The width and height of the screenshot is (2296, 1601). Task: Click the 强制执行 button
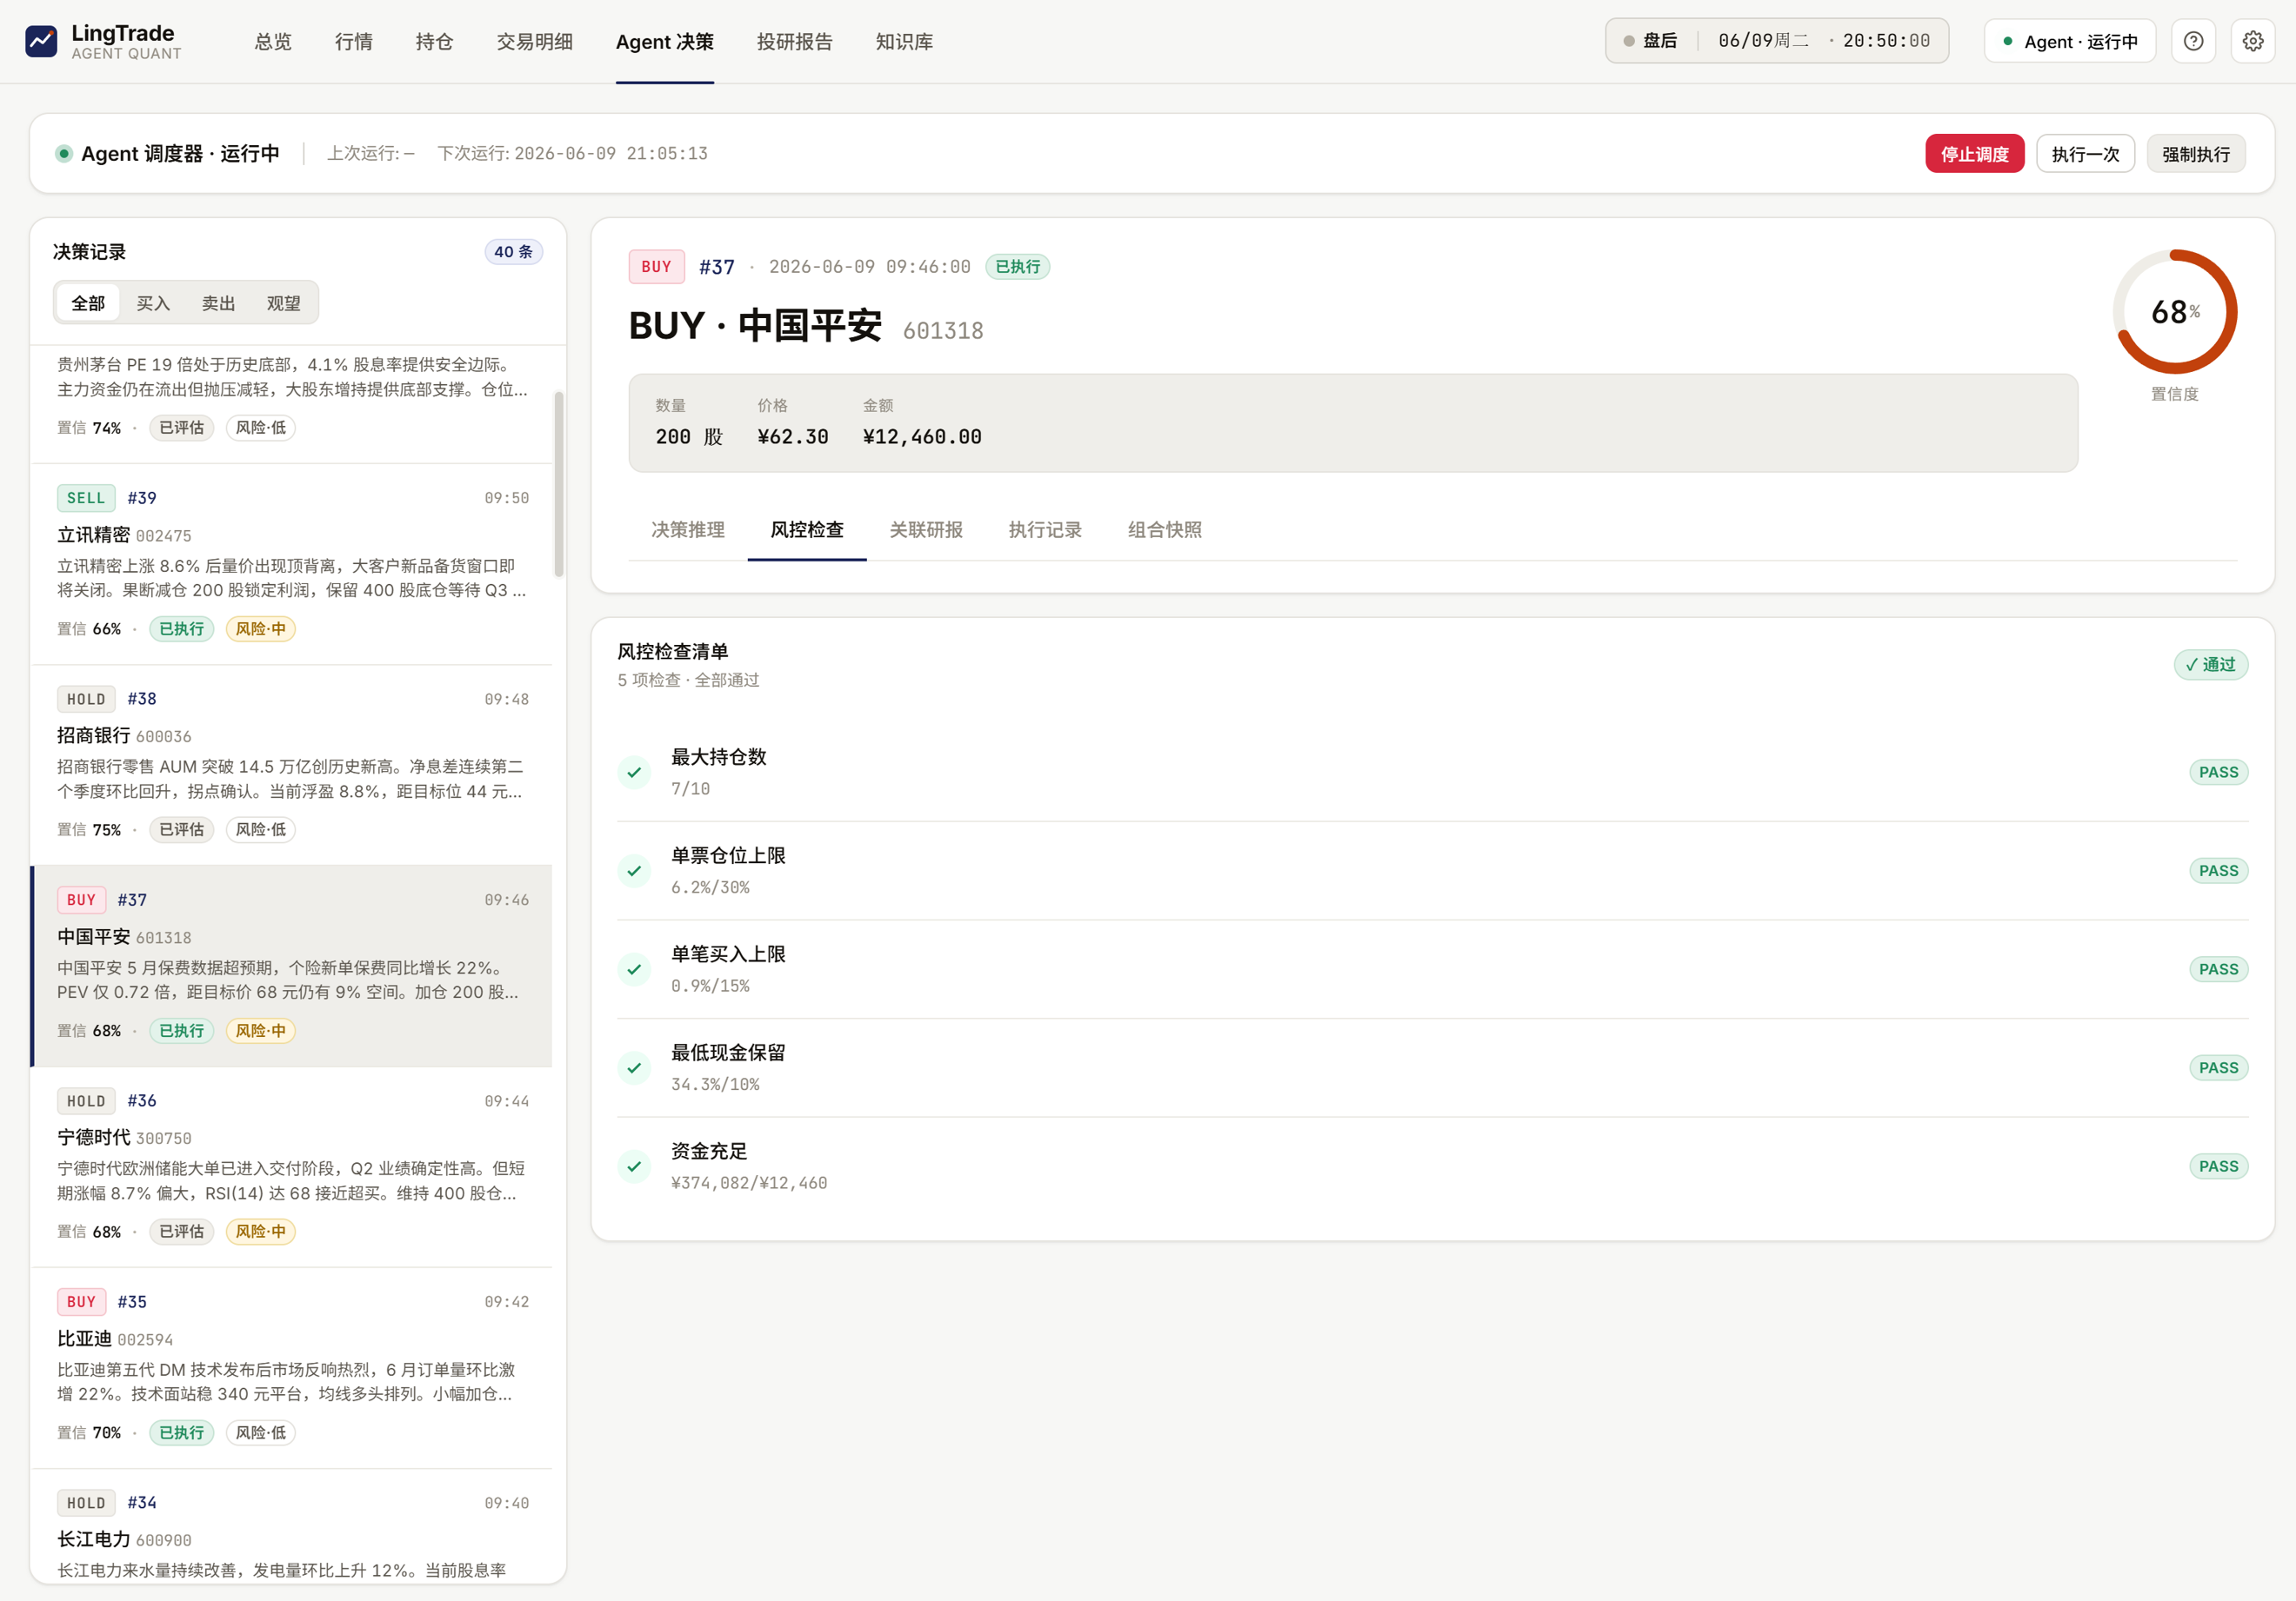click(x=2196, y=154)
